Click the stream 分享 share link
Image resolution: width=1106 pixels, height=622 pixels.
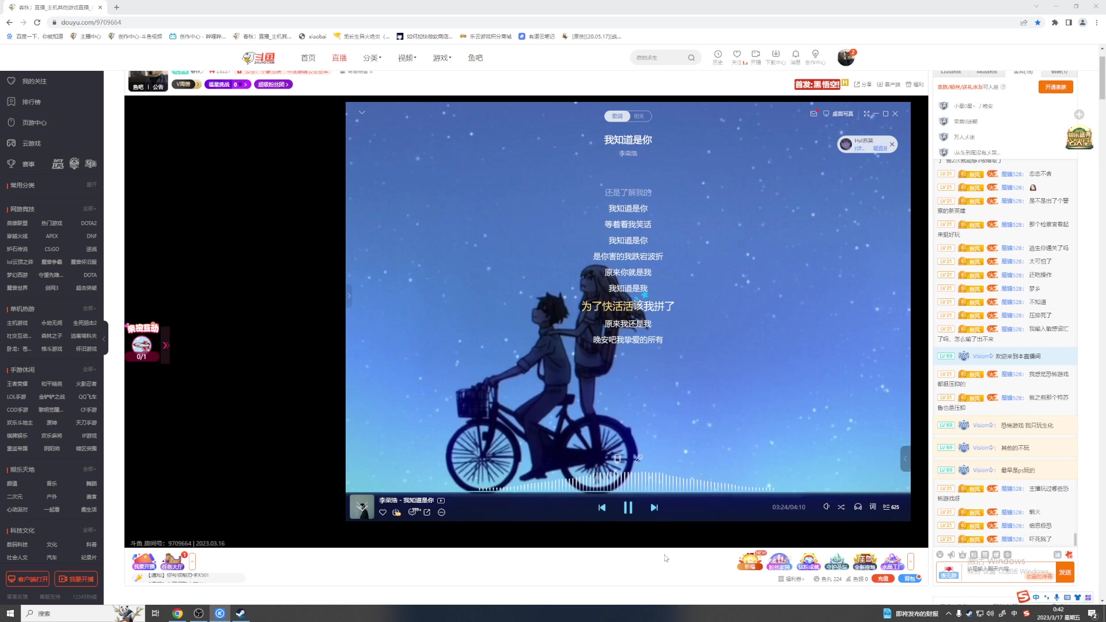863,85
